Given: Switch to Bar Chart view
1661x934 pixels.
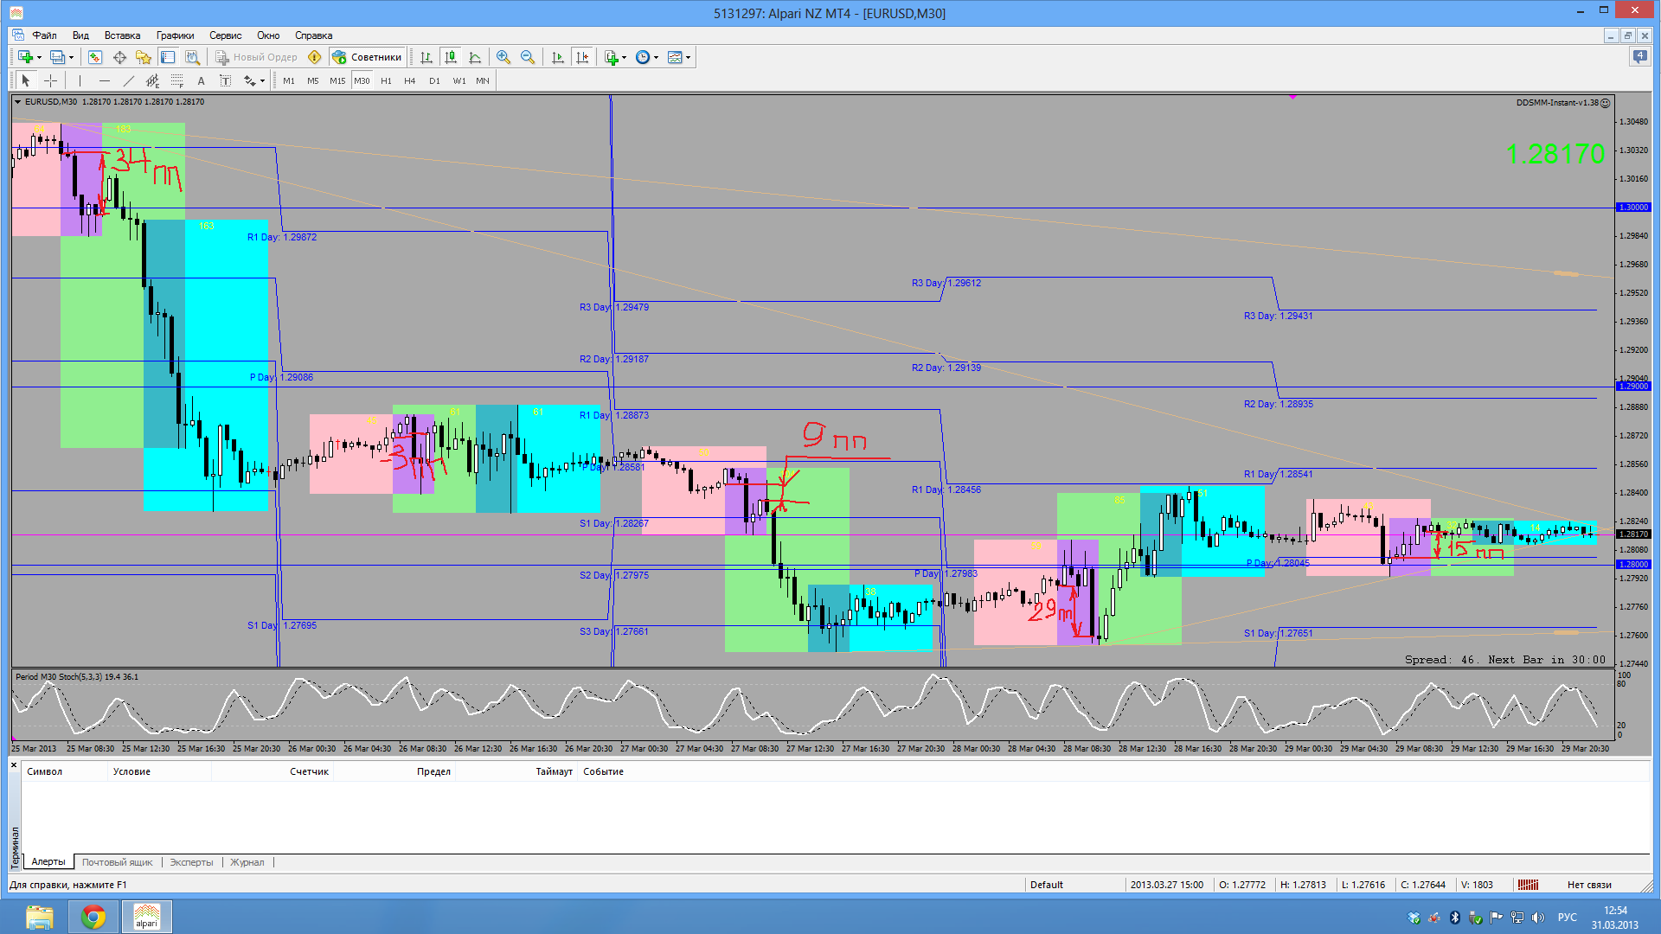Looking at the screenshot, I should pos(426,57).
